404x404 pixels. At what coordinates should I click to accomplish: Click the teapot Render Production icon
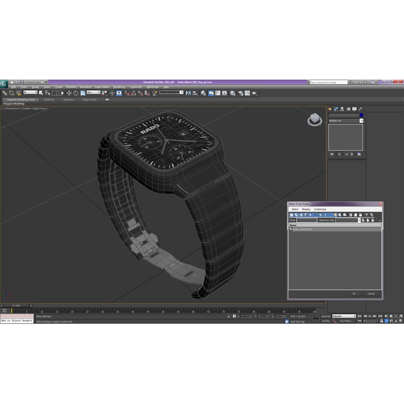(254, 93)
